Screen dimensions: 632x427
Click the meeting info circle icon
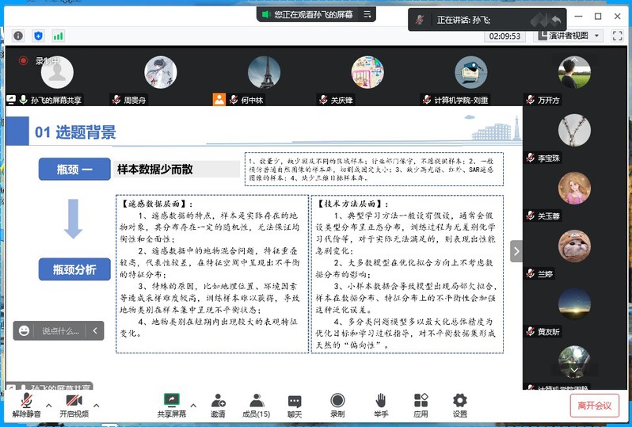coord(17,36)
